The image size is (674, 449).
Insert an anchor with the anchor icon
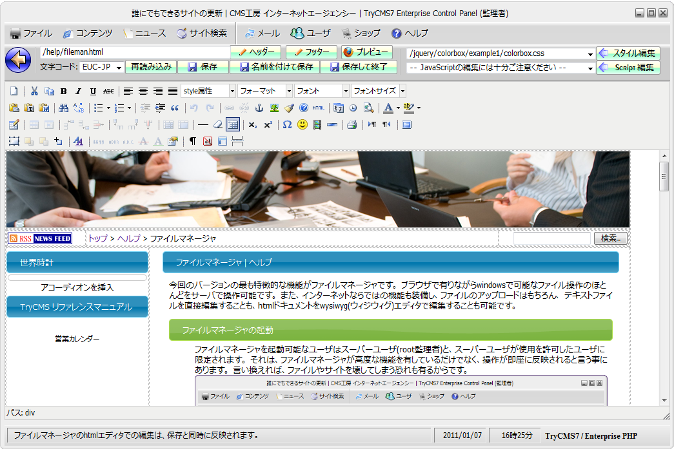coord(260,108)
